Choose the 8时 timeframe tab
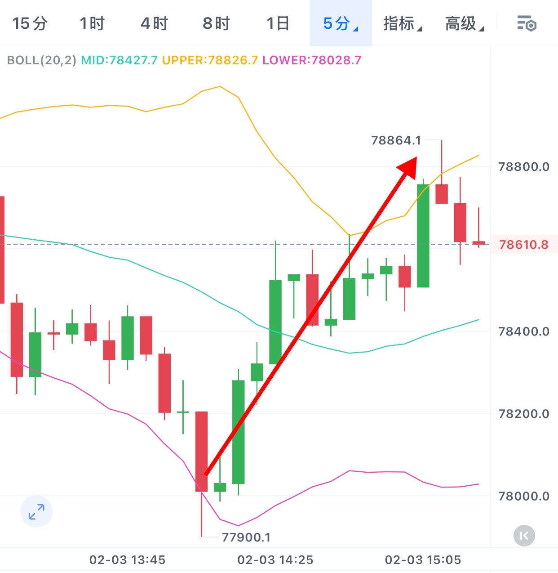The width and height of the screenshot is (558, 573). (216, 23)
